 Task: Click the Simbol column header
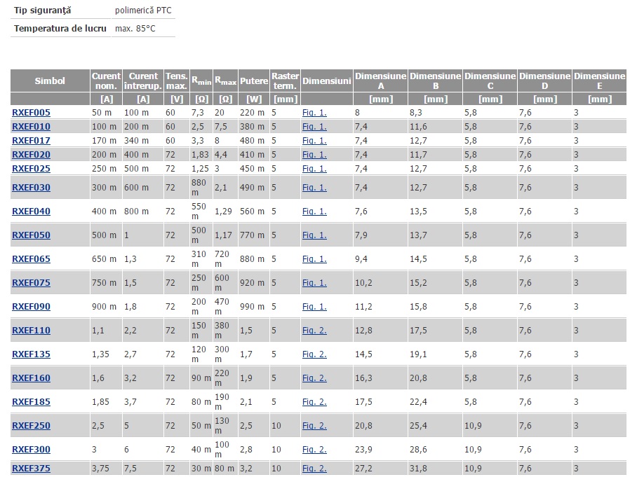click(50, 81)
